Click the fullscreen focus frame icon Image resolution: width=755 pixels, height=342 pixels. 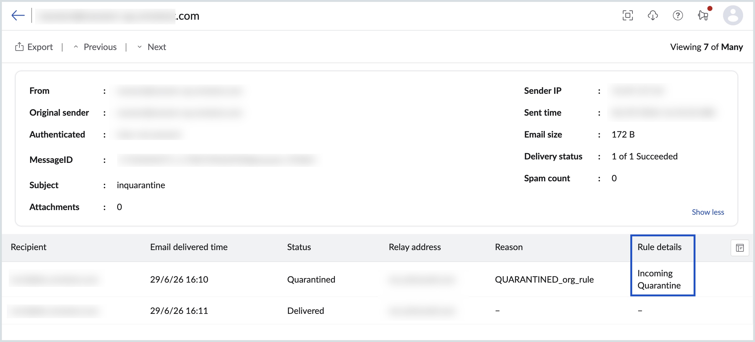(627, 15)
